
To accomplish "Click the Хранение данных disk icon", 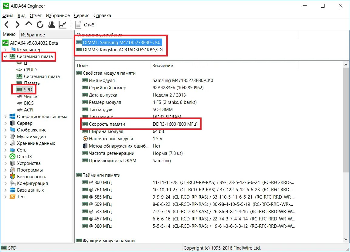I will (x=12, y=143).
